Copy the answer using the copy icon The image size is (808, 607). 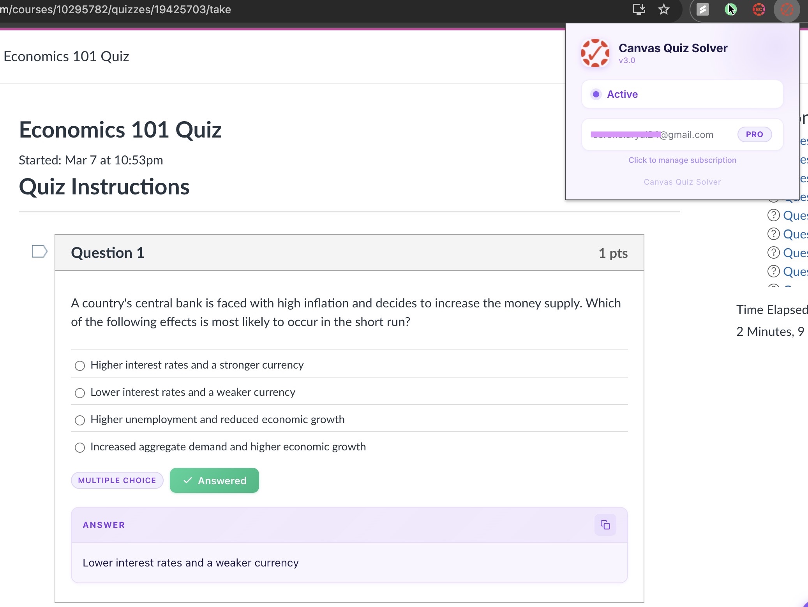tap(605, 525)
